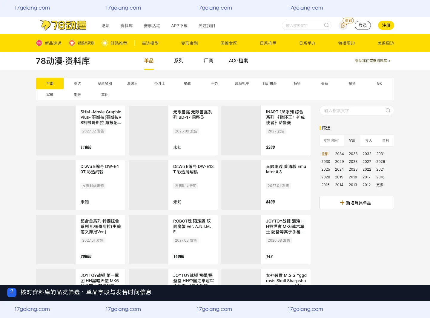
Task: Open thumbnail of 超合金 机械哥斯拉 item
Action: tap(56, 240)
